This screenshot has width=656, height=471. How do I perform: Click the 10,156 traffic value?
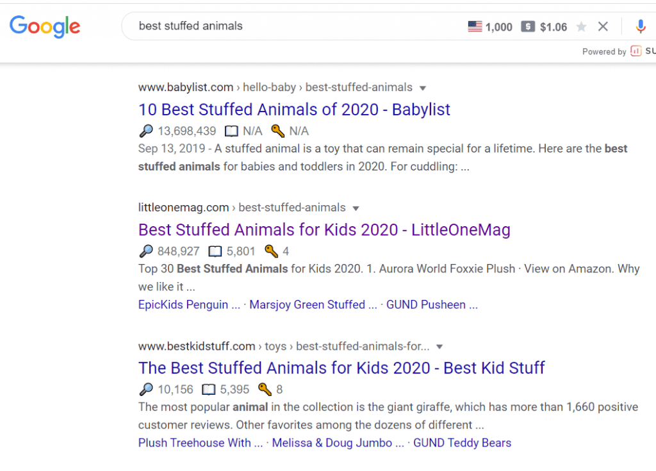pyautogui.click(x=176, y=390)
